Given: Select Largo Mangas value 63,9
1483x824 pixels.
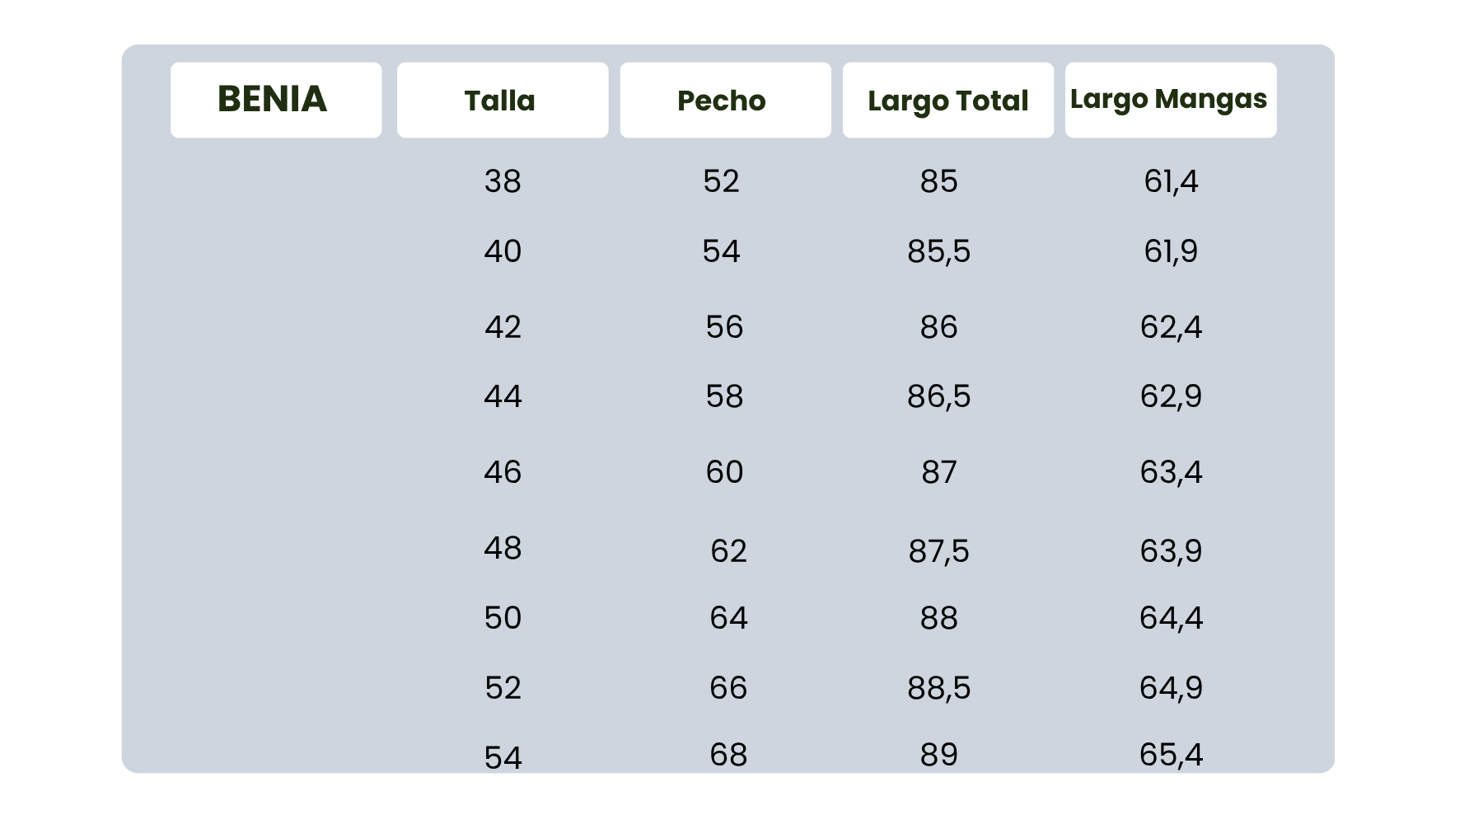Looking at the screenshot, I should 1171,550.
